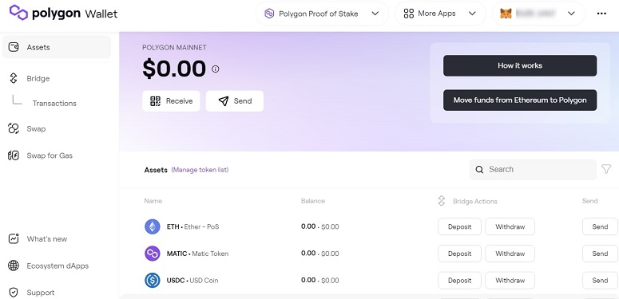Screen dimensions: 619x299
Task: Click the assets Search field
Action: coord(533,169)
